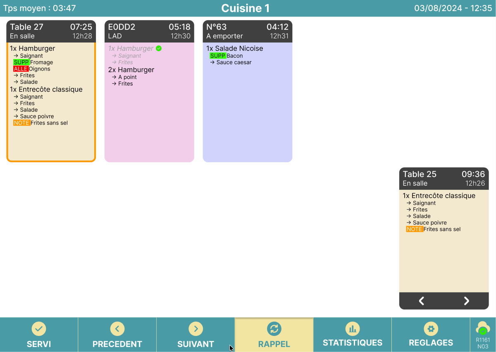Click the ALLE Oignons allergy line

click(32, 69)
